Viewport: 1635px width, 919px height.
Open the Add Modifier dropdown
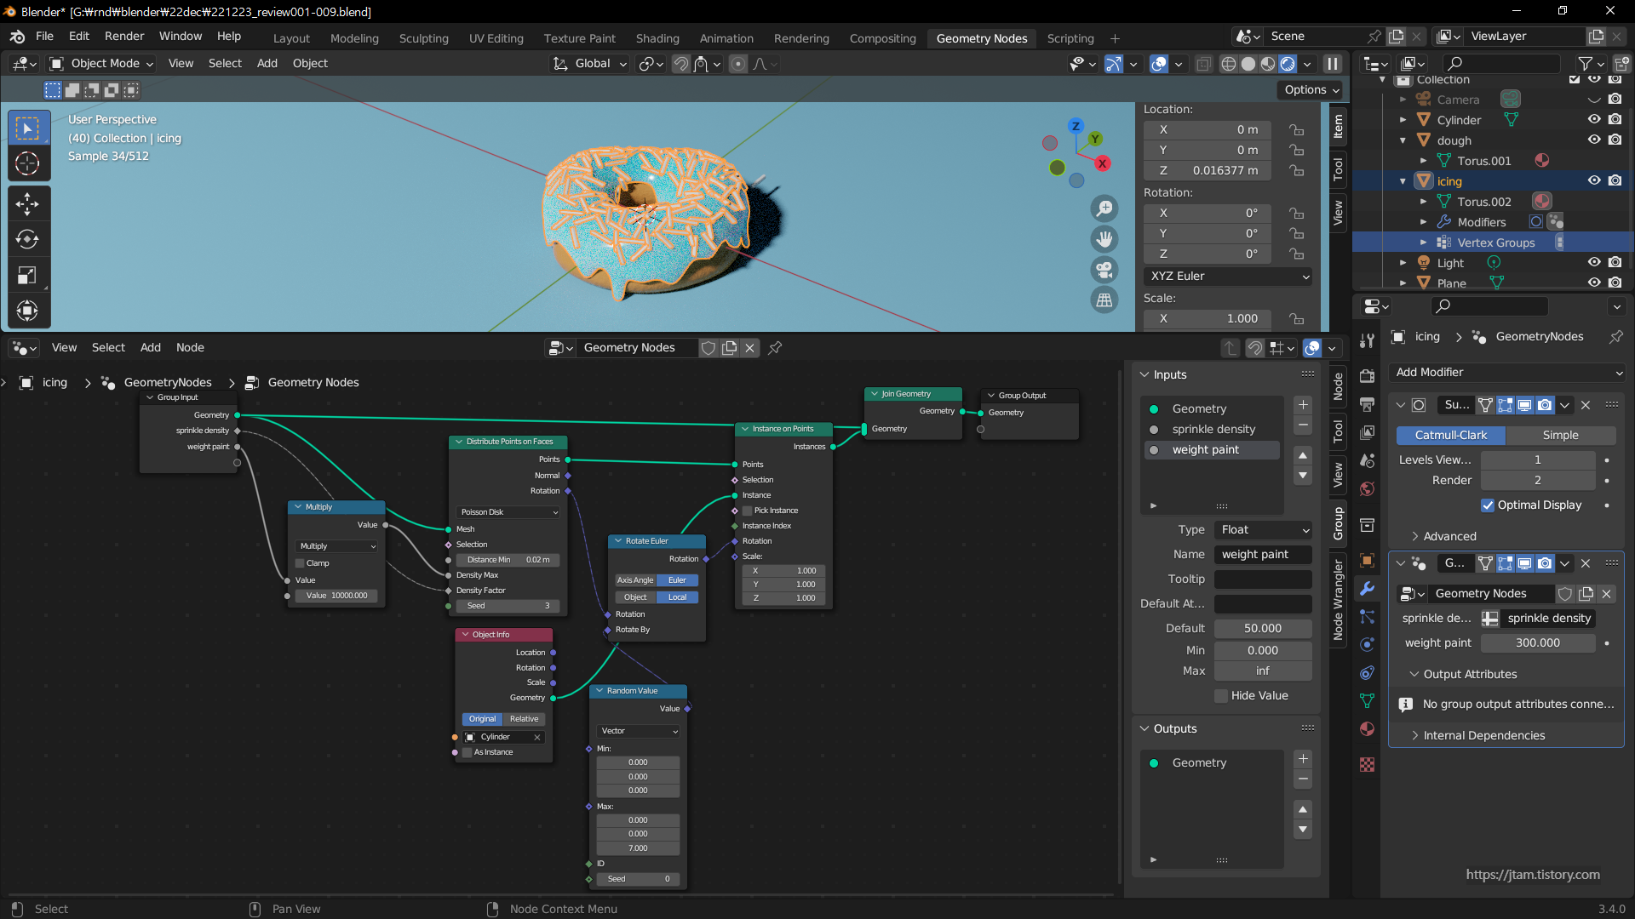click(x=1507, y=373)
